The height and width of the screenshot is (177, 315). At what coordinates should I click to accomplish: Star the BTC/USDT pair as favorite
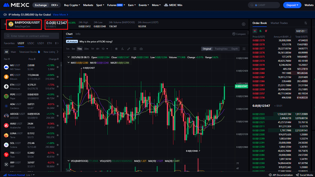(x=57, y=77)
